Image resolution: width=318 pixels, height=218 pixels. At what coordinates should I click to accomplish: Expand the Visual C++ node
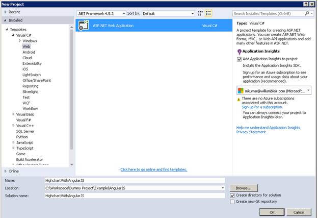tap(13, 126)
